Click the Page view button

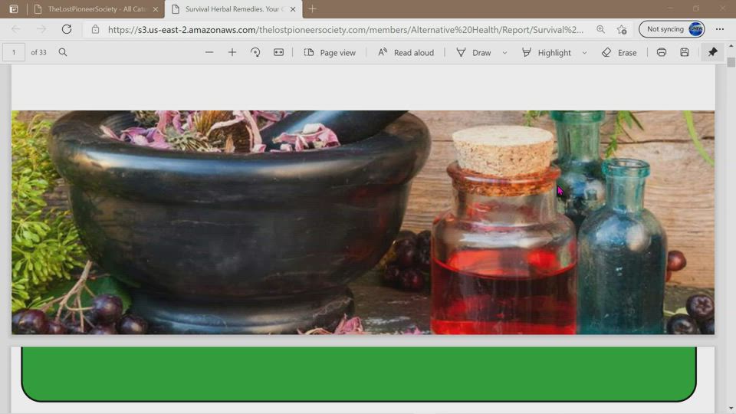pos(330,52)
